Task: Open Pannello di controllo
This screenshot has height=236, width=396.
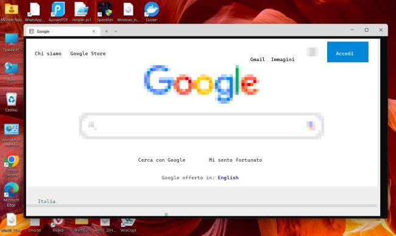Action: 12,135
